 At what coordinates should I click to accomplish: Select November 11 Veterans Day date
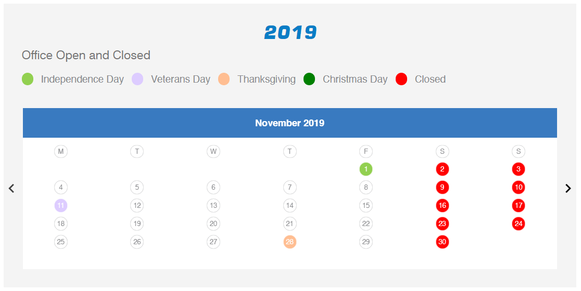click(61, 206)
